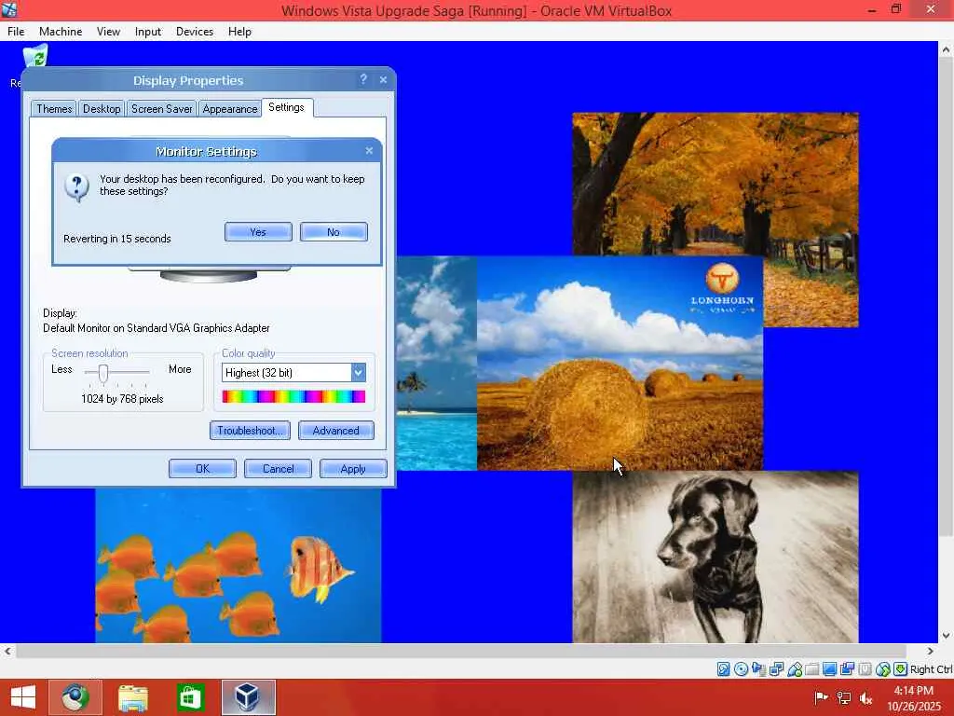Switch to the Desktop tab

(x=102, y=108)
